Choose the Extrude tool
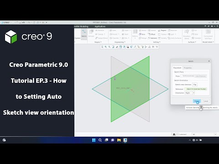This screenshot has width=219, height=164. [x=91, y=34]
